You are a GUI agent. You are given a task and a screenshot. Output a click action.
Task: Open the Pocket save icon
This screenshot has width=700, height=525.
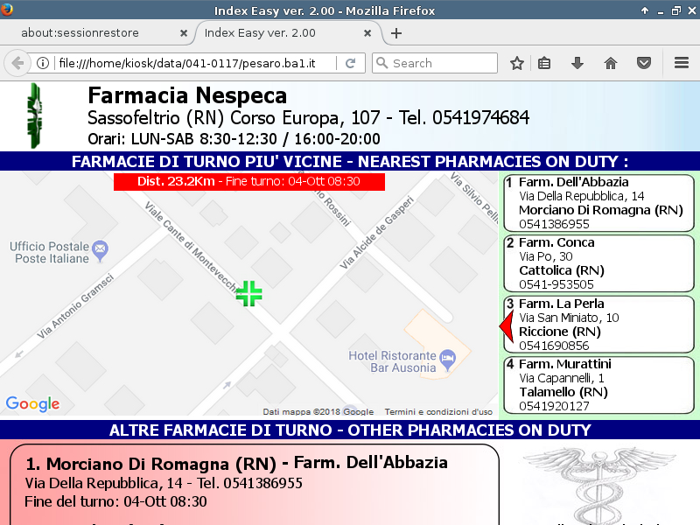coord(643,63)
